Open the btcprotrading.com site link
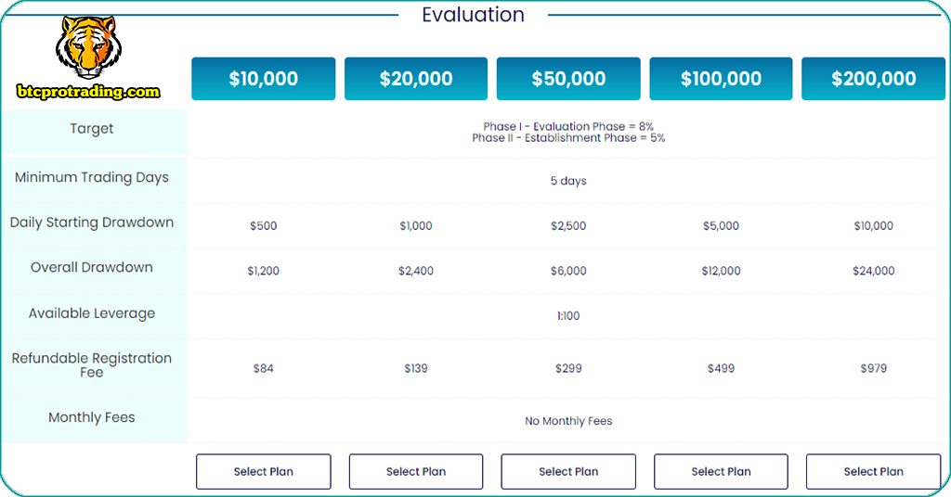951x497 pixels. 88,92
